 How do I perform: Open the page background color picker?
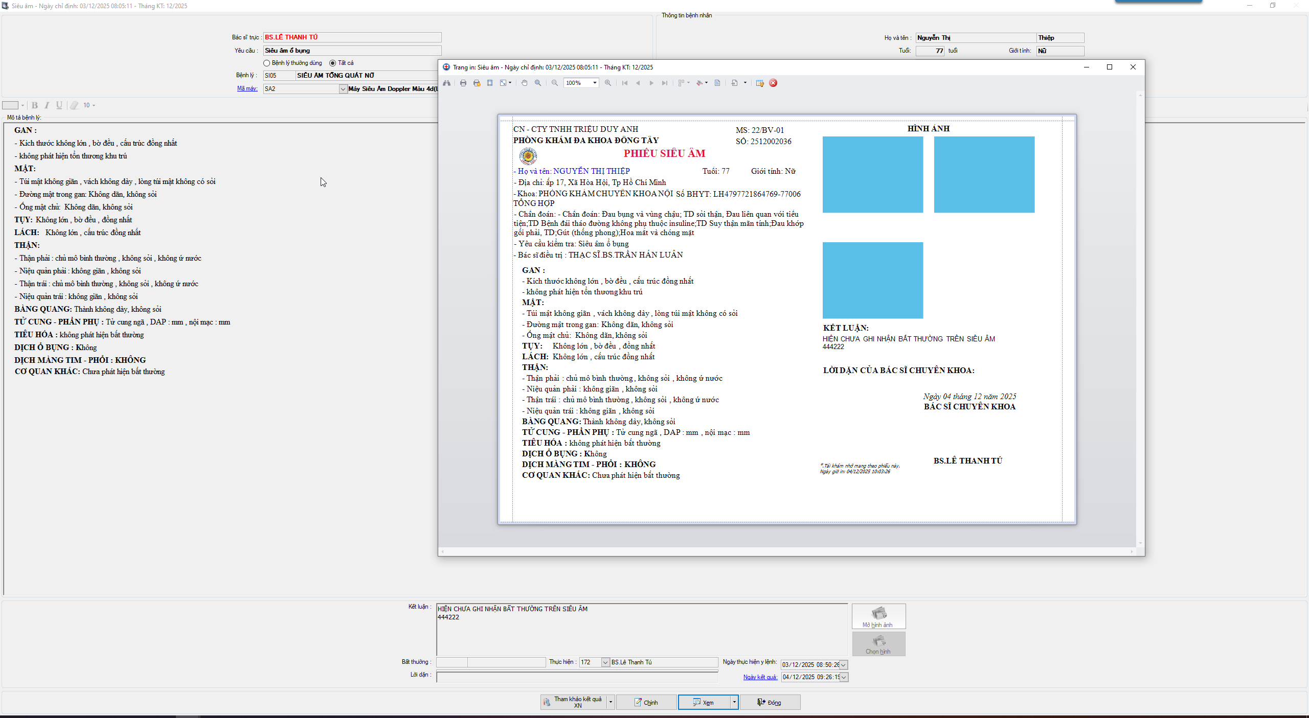point(699,83)
